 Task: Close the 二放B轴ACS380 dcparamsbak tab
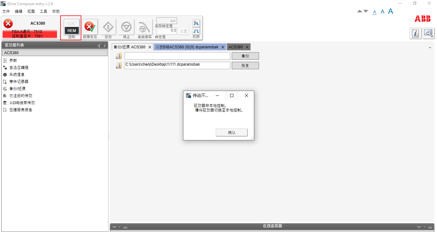point(223,47)
